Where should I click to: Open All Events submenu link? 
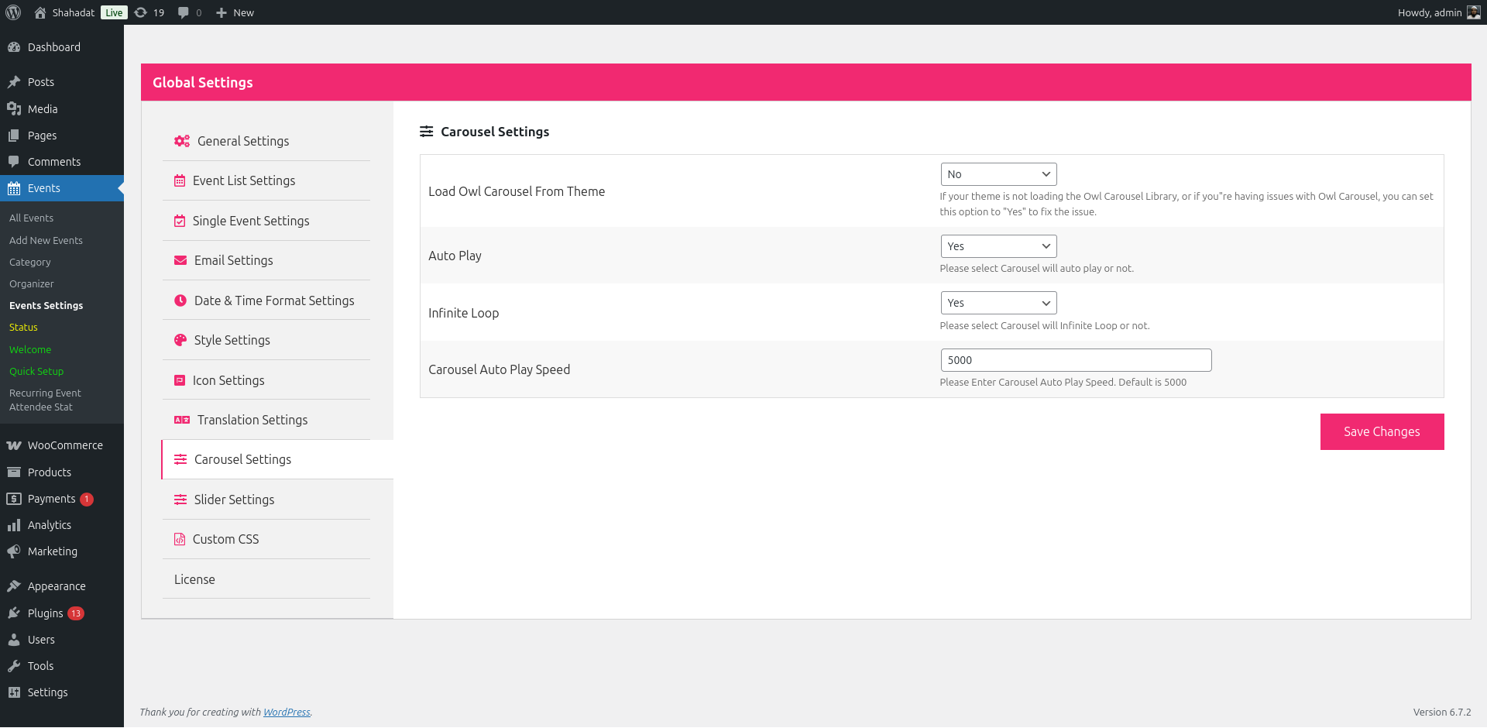coord(31,218)
